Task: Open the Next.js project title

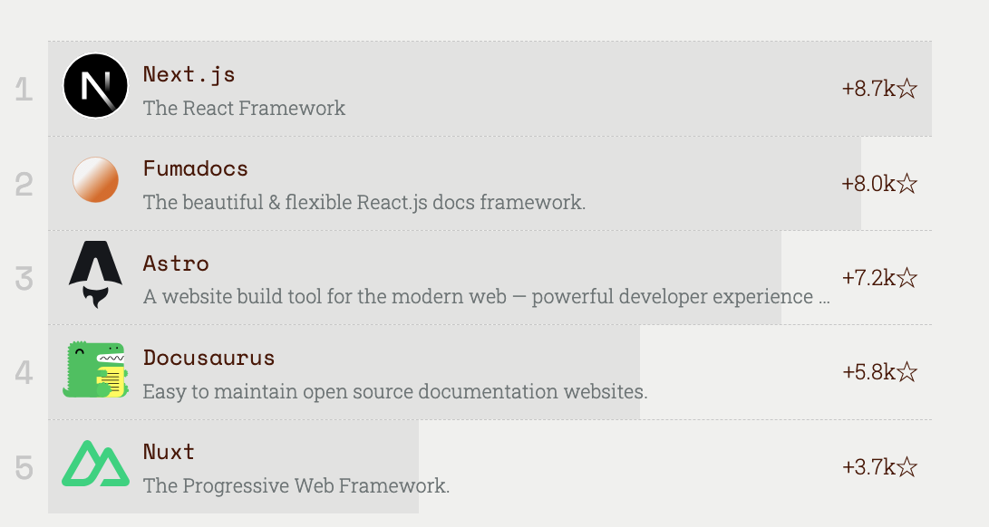Action: (189, 74)
